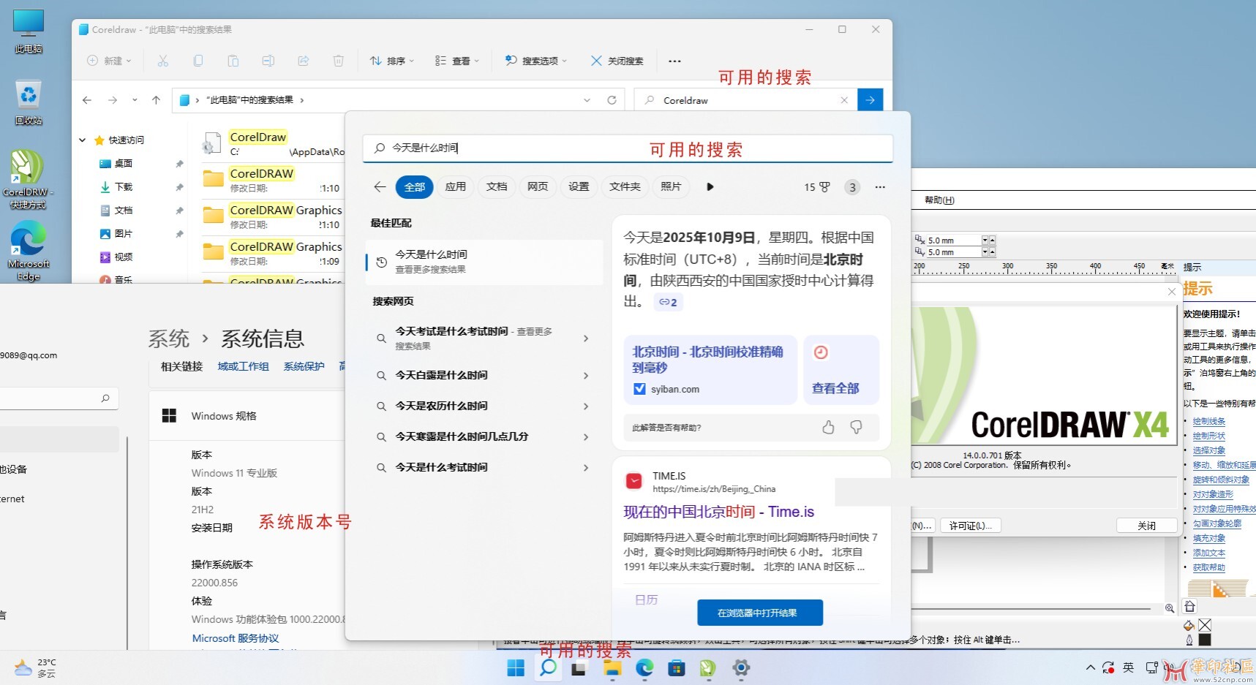The image size is (1256, 685).
Task: Open the Fill bucket tool in CorelDRAW
Action: (x=1189, y=626)
